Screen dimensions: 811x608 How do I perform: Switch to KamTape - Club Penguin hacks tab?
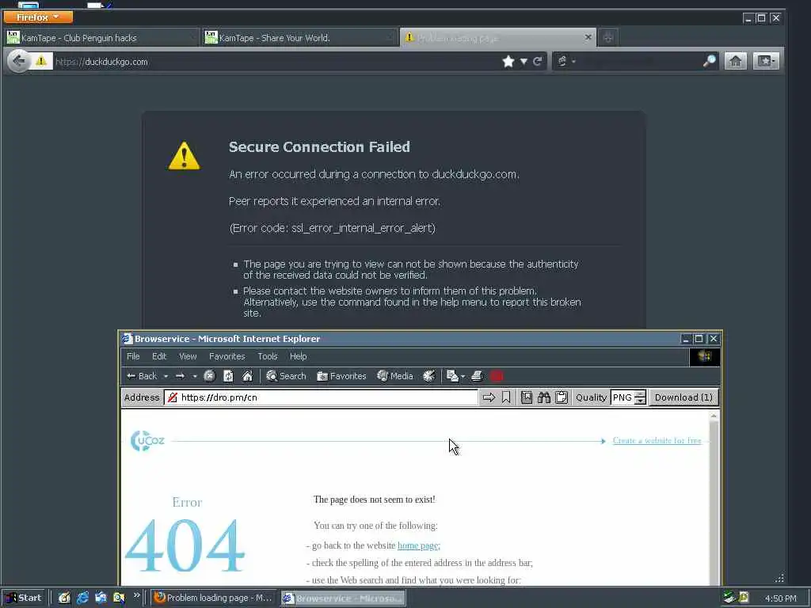[x=102, y=38]
